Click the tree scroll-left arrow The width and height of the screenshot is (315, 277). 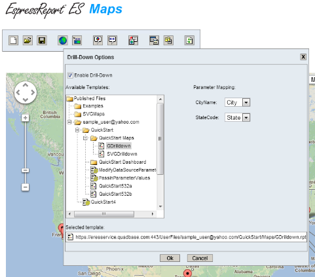69,214
